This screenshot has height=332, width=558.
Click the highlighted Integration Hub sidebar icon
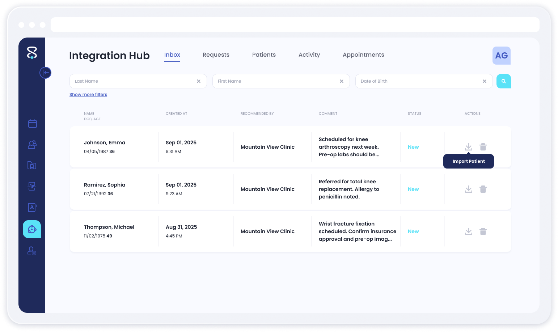tap(32, 229)
